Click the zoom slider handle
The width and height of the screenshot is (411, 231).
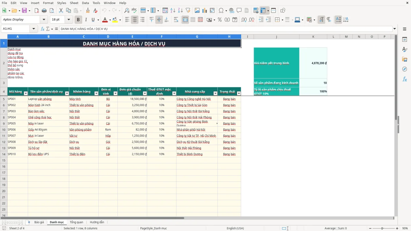383,228
